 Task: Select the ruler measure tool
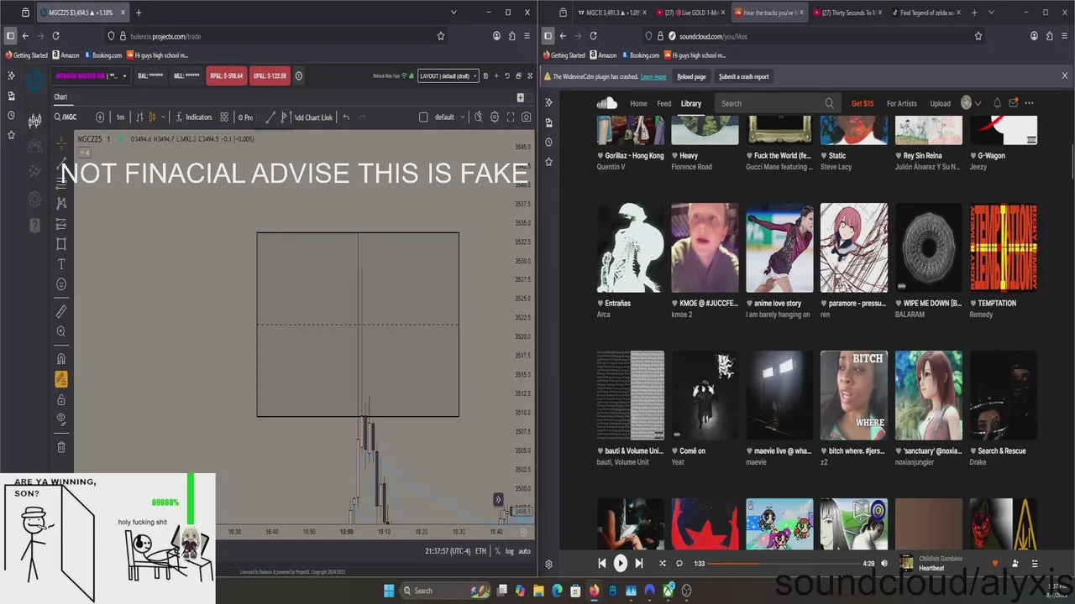(x=61, y=311)
